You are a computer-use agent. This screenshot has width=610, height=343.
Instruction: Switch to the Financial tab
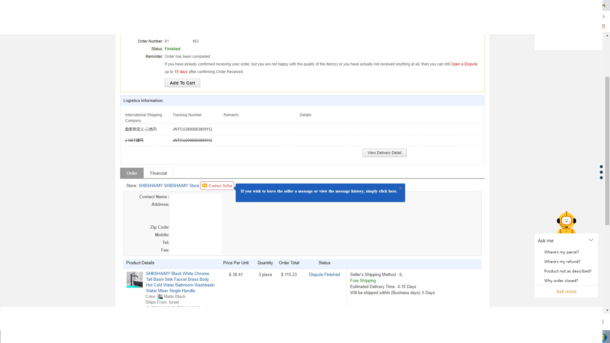pos(158,173)
